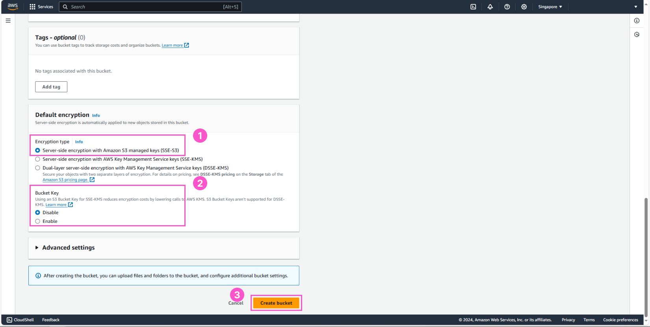
Task: Click the 'No tags associated with this bucket.' text
Action: (x=74, y=71)
